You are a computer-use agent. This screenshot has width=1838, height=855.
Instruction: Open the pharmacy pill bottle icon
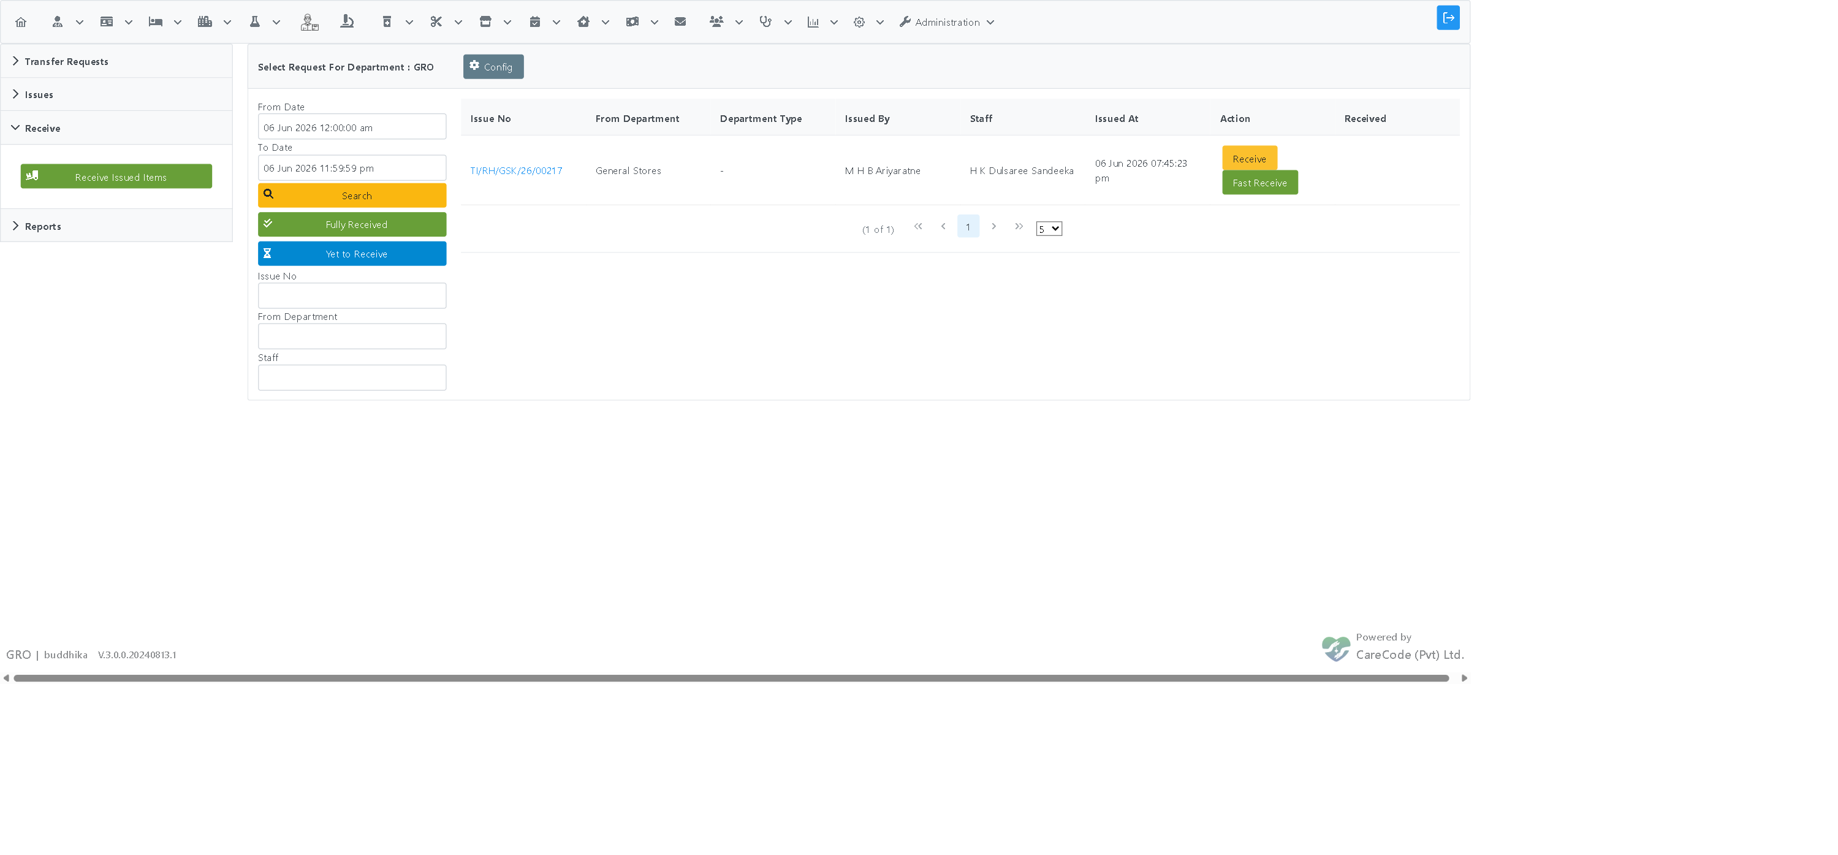(387, 22)
